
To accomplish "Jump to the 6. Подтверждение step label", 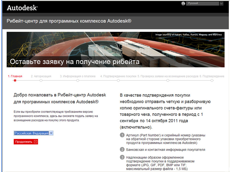I will coord(212,76).
